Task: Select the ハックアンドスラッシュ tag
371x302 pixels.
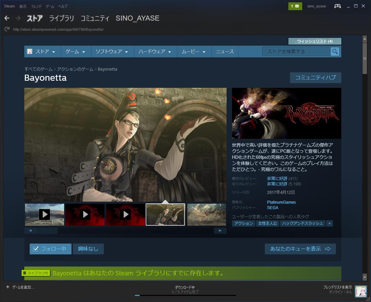Action: click(x=303, y=223)
